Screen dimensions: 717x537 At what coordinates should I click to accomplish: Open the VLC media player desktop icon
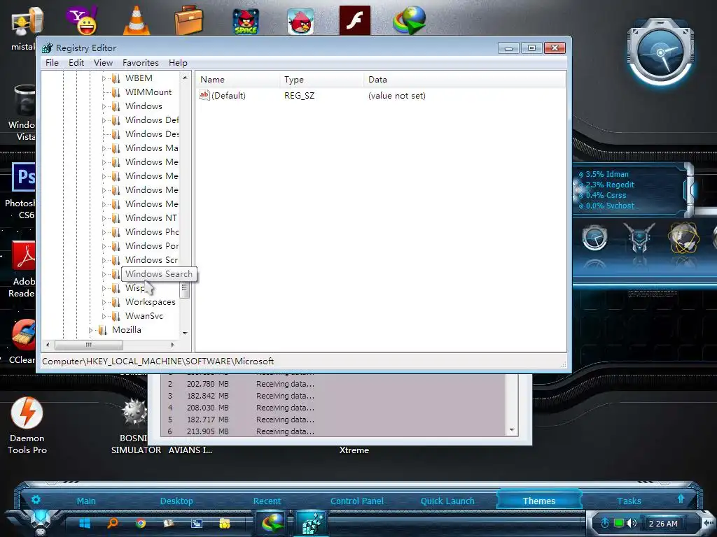(137, 20)
